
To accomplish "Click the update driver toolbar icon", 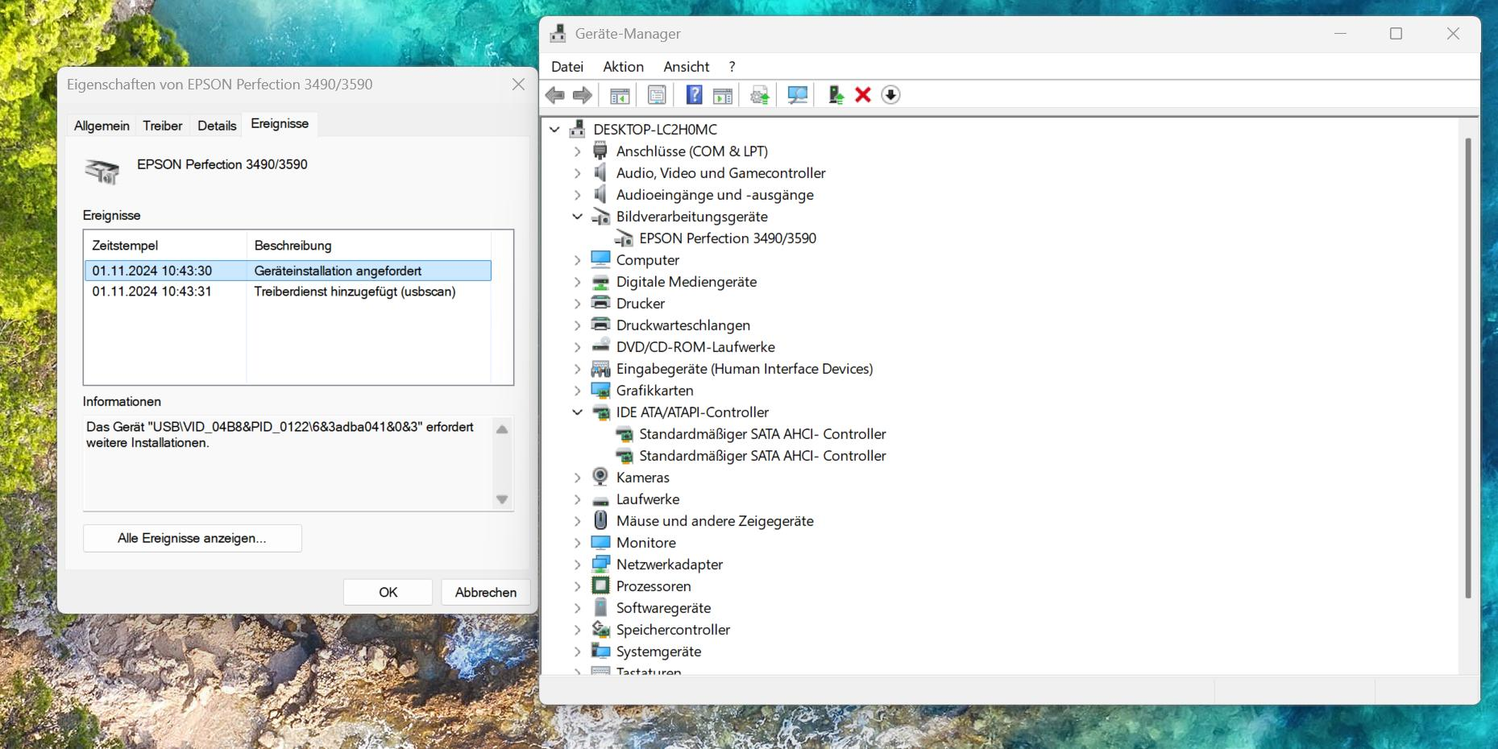I will pos(759,95).
